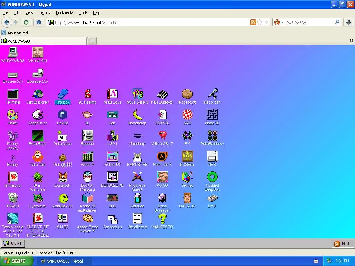Viewport: 355px width, 266px height.
Task: Launch the LSDJ icon
Action: point(112,138)
